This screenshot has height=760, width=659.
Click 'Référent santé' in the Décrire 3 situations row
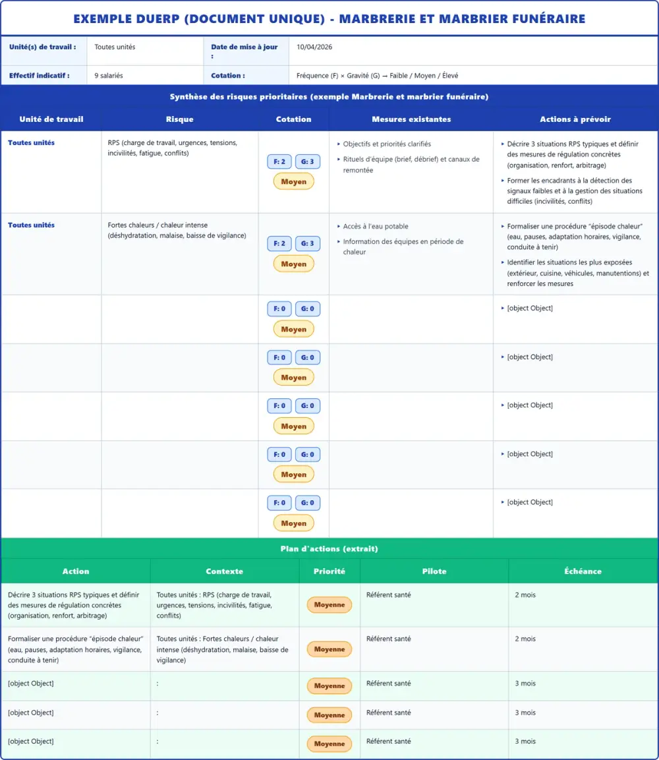[389, 595]
